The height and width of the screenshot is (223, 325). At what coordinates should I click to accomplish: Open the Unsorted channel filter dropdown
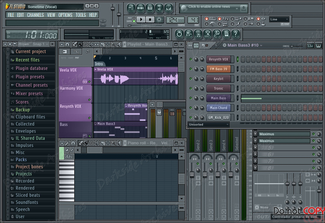point(209,125)
